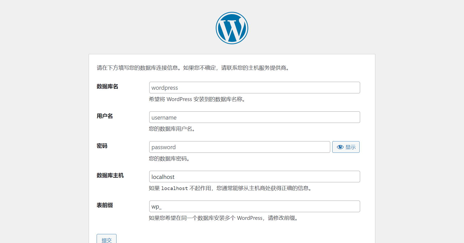The height and width of the screenshot is (243, 464).
Task: Click the WordPress logo
Action: (x=232, y=28)
